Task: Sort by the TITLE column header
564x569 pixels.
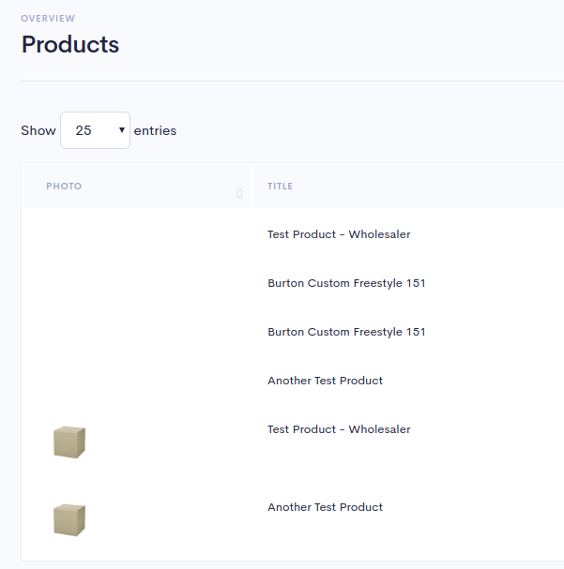Action: point(408,187)
